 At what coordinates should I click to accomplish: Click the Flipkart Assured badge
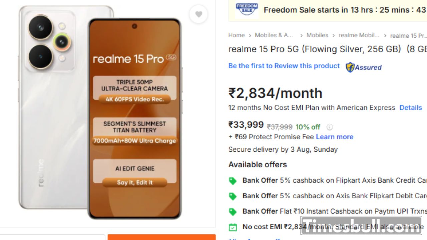point(364,67)
